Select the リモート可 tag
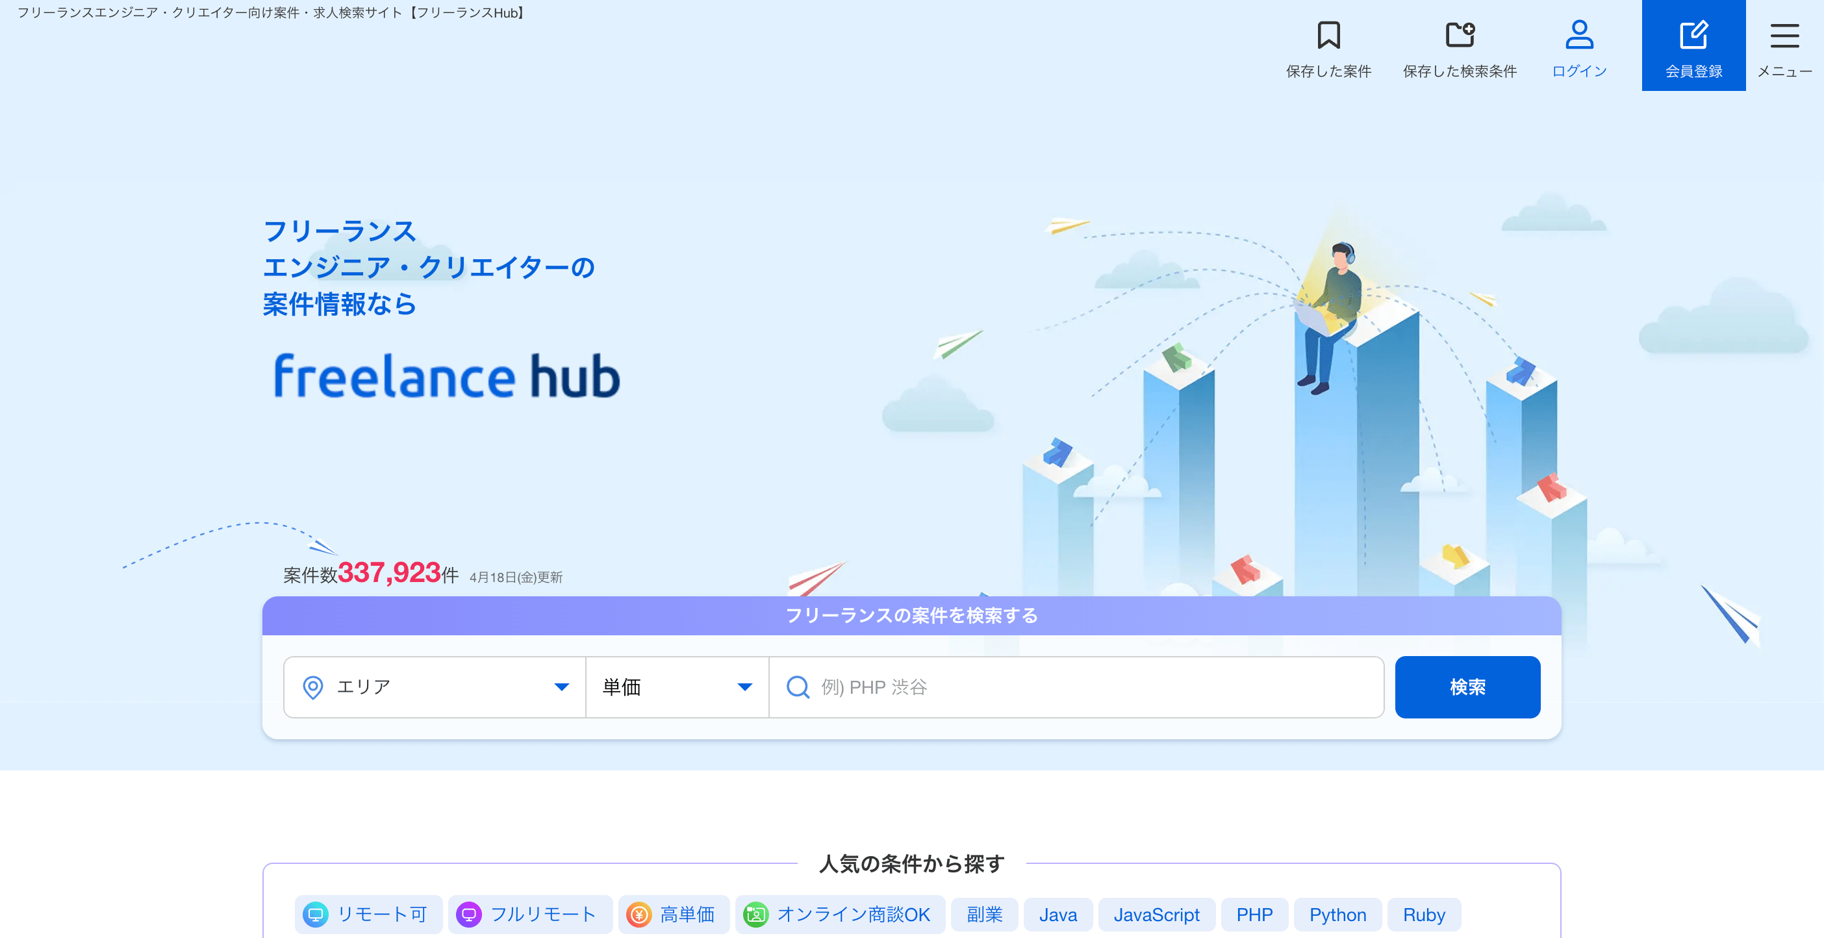Image resolution: width=1824 pixels, height=938 pixels. [x=368, y=914]
